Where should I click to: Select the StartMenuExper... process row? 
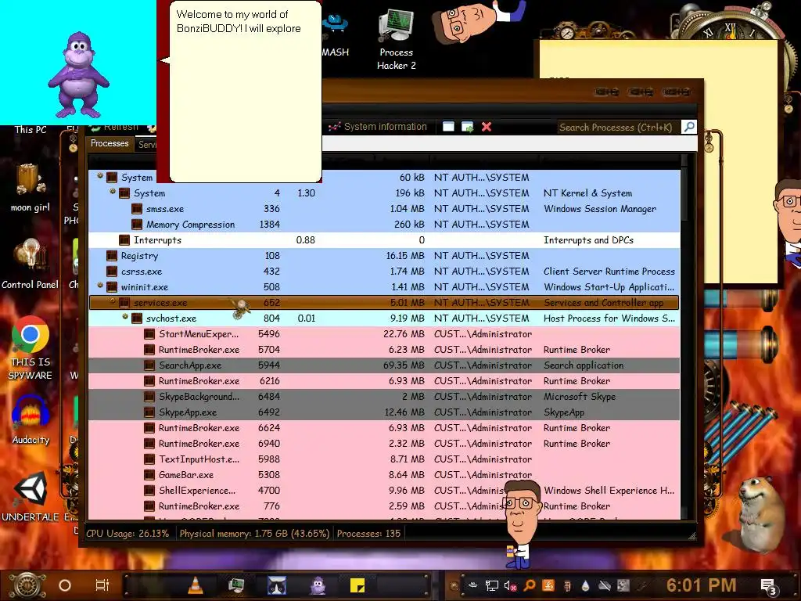pos(383,333)
